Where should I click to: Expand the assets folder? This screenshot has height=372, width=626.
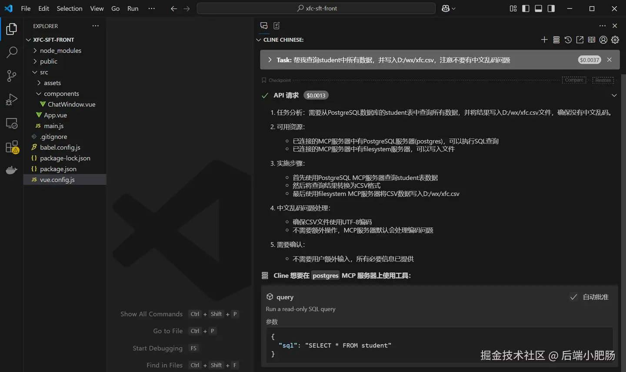[x=65, y=83]
